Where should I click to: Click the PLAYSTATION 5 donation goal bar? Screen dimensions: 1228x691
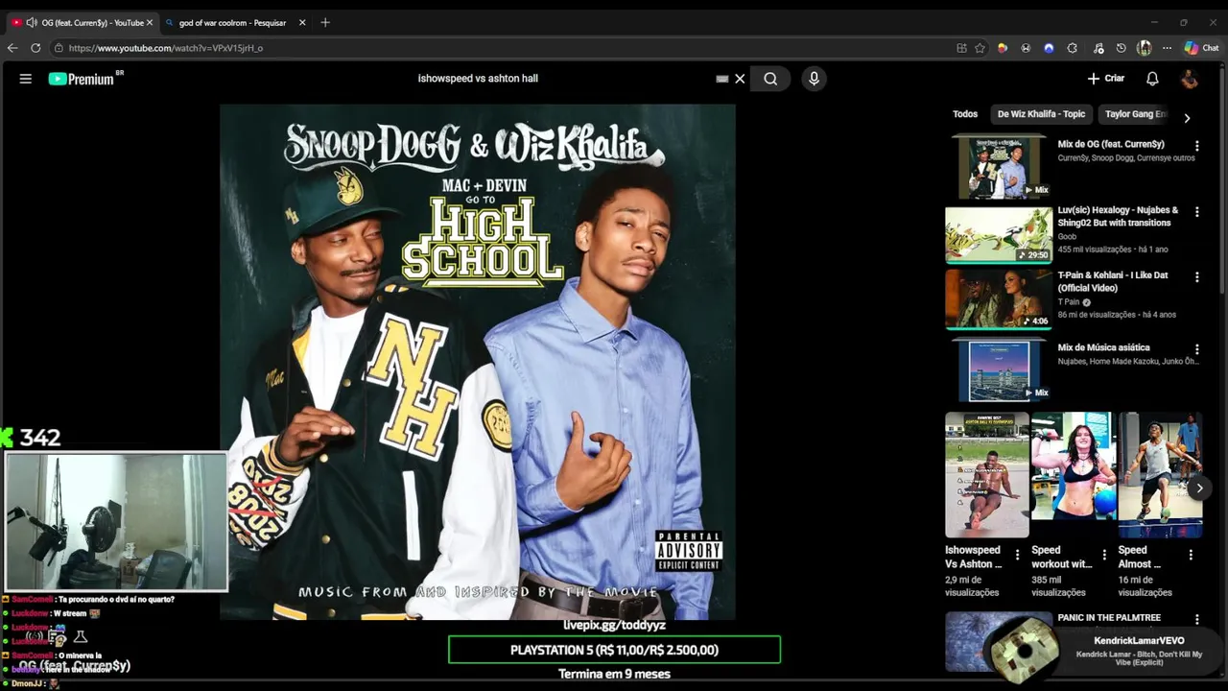[x=614, y=650]
